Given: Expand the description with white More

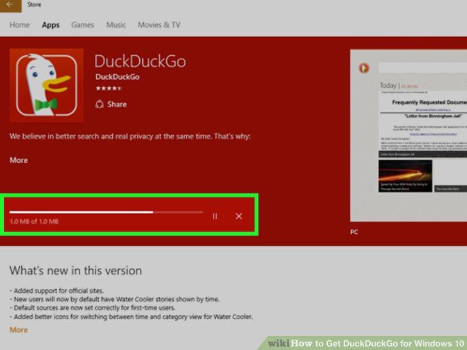Looking at the screenshot, I should click(x=19, y=160).
